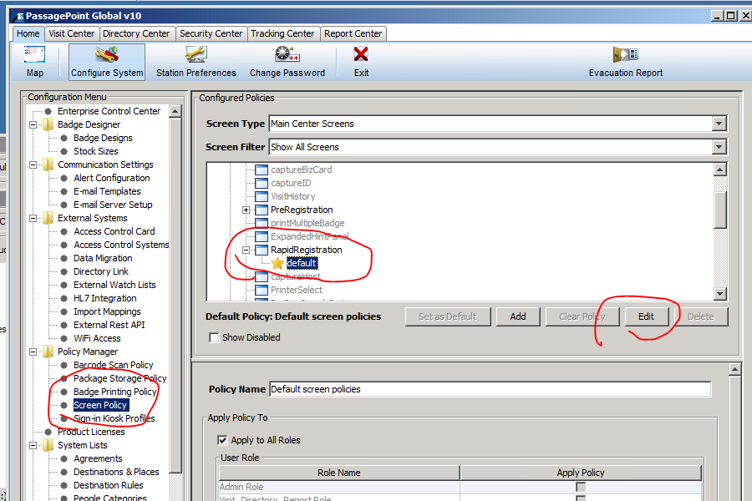Click the Set as Default button

coord(448,317)
